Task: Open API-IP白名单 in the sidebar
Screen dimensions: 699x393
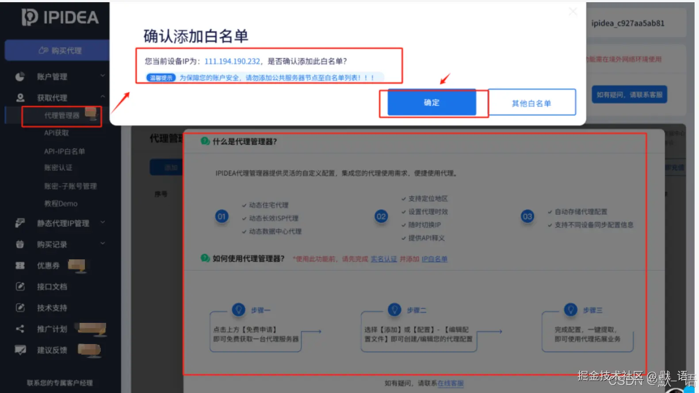Action: point(64,151)
